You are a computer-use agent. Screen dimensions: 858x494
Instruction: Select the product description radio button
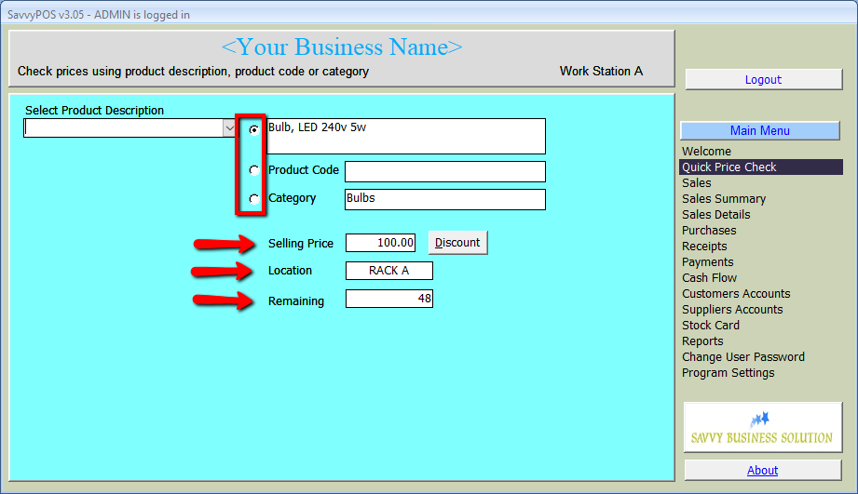[254, 130]
